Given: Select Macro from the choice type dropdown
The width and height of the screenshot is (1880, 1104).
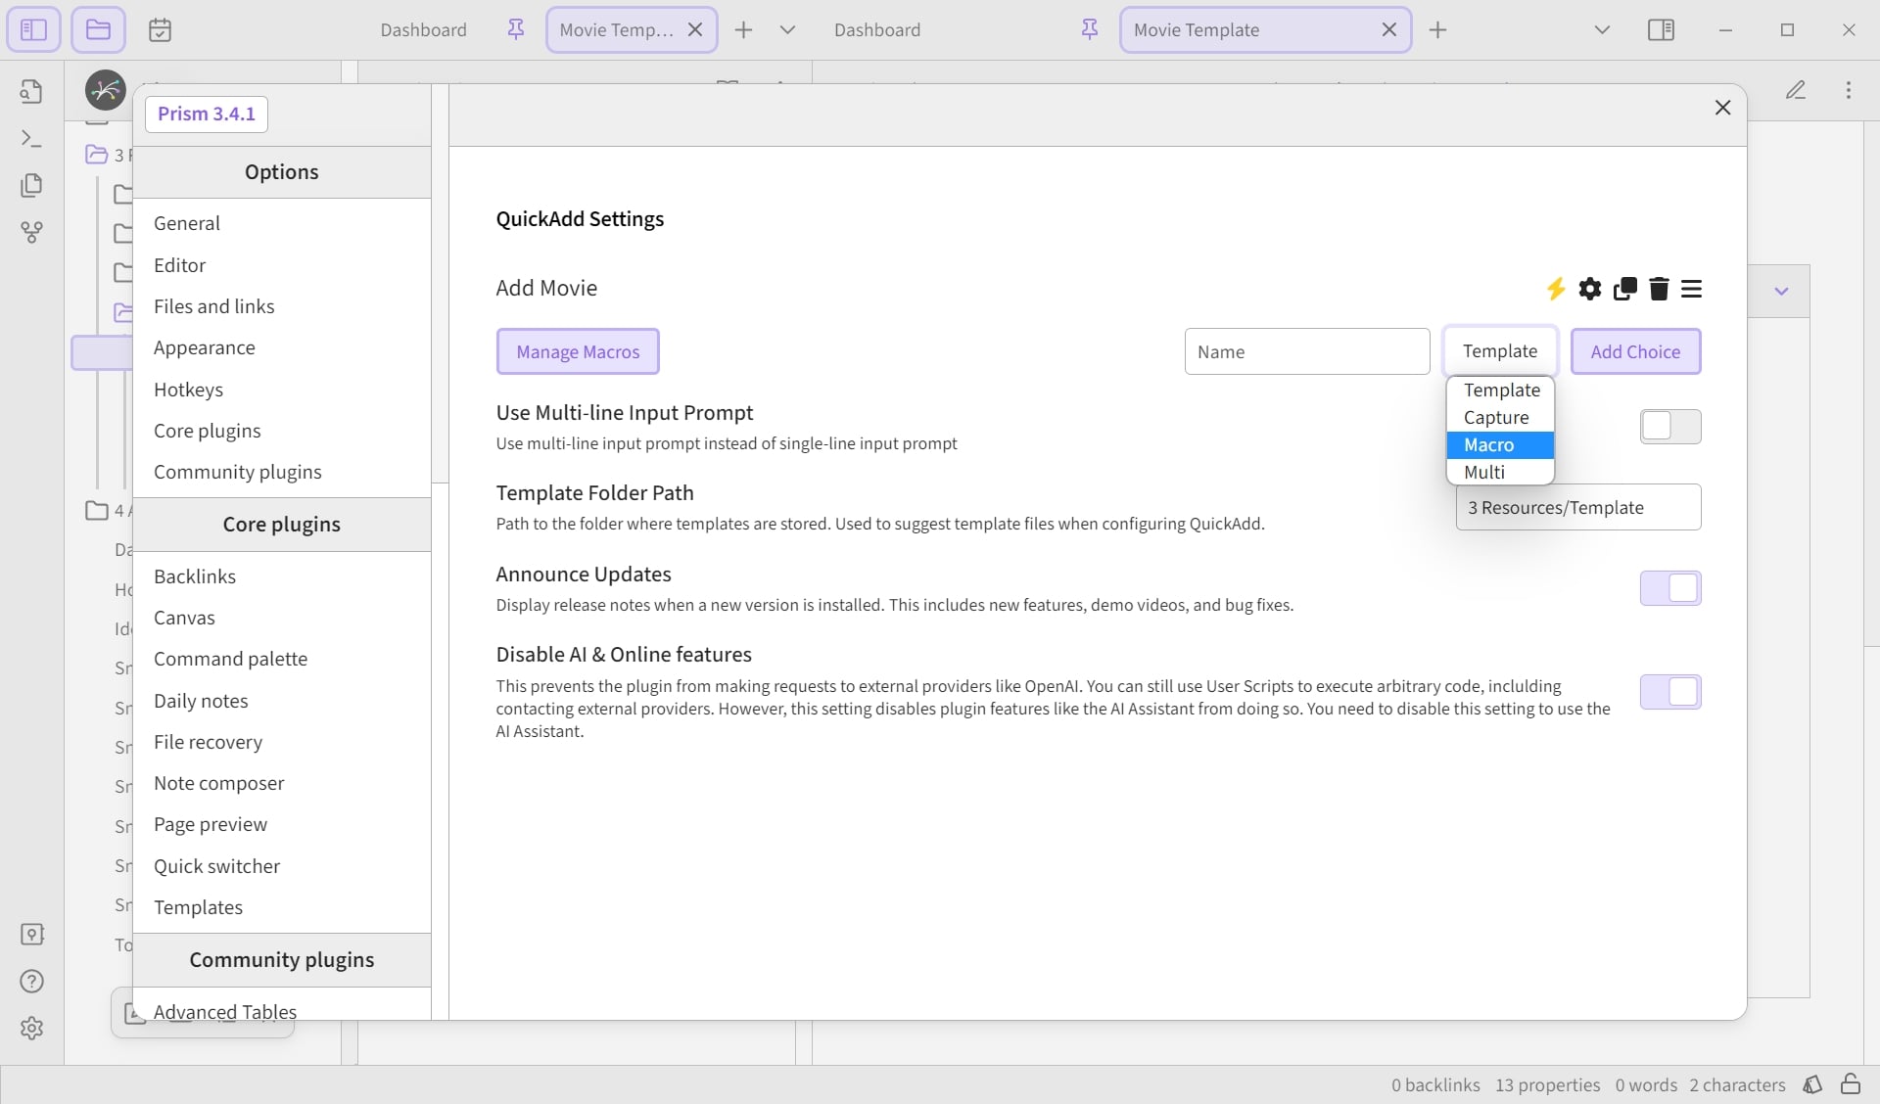Looking at the screenshot, I should click(x=1500, y=445).
